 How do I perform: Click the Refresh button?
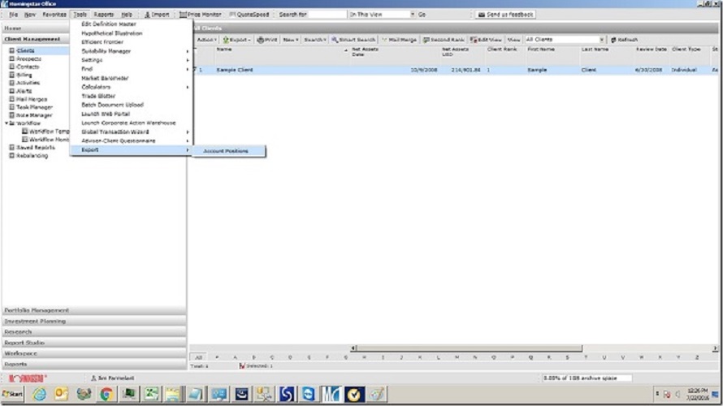click(624, 40)
